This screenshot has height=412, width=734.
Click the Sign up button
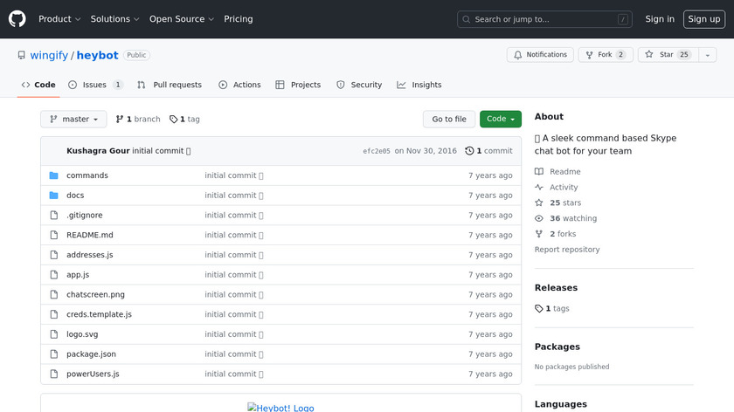[703, 19]
